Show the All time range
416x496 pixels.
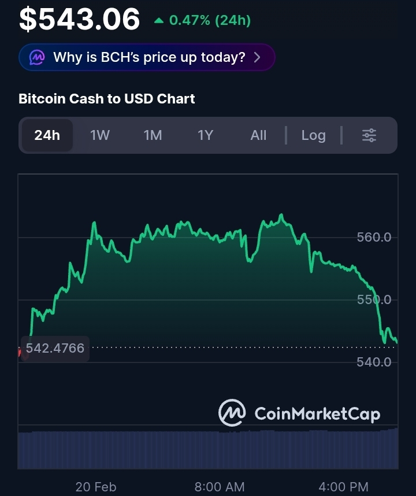pos(258,135)
